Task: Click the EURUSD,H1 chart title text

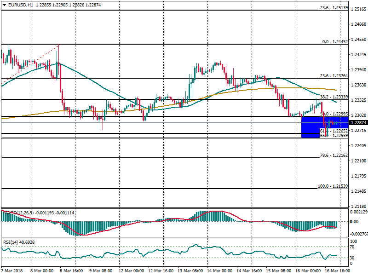Action: (x=20, y=5)
